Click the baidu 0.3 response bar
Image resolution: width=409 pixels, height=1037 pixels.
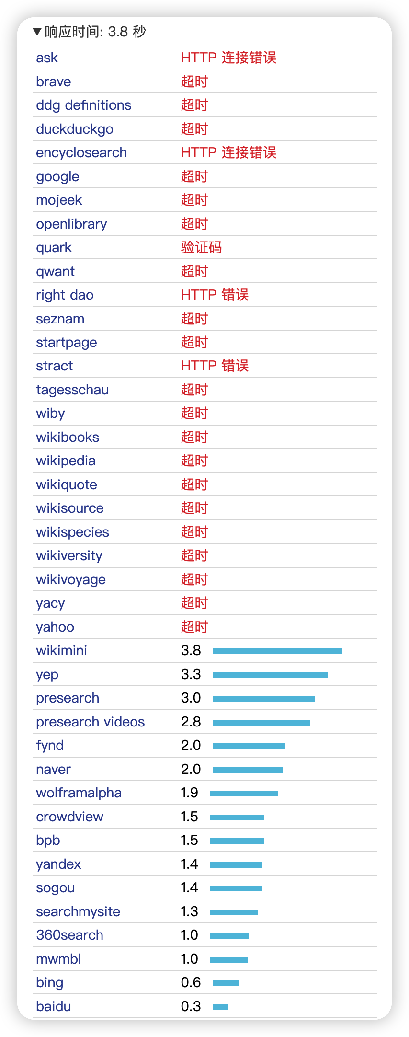point(220,1007)
